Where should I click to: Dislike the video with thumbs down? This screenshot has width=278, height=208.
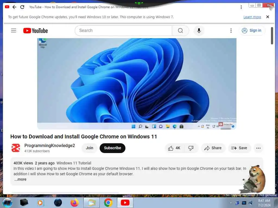(x=191, y=148)
